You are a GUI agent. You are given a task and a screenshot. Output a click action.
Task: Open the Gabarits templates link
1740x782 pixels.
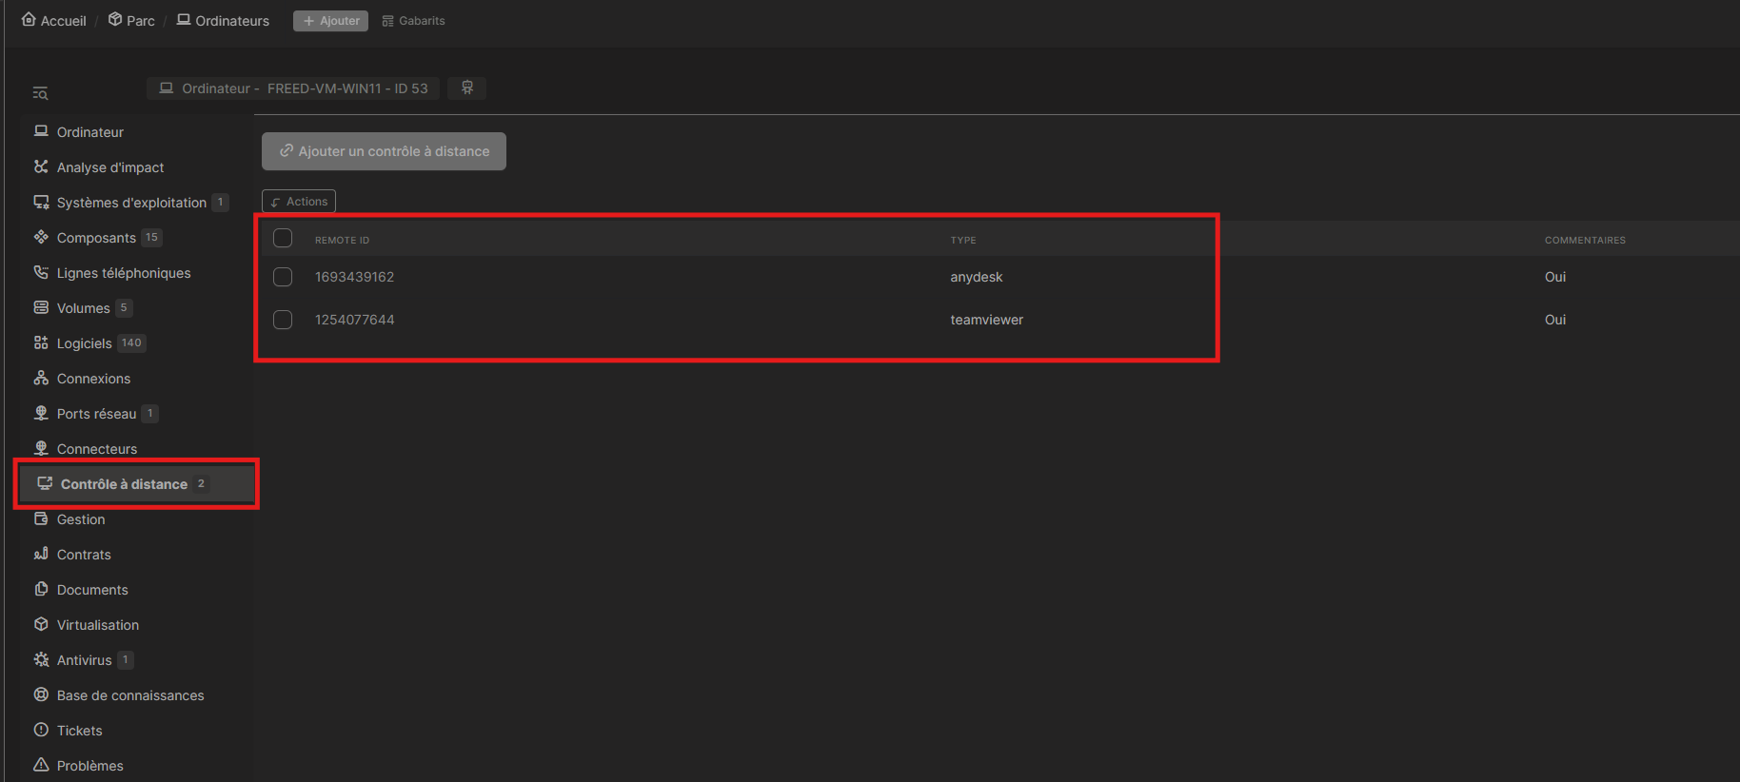pos(414,21)
